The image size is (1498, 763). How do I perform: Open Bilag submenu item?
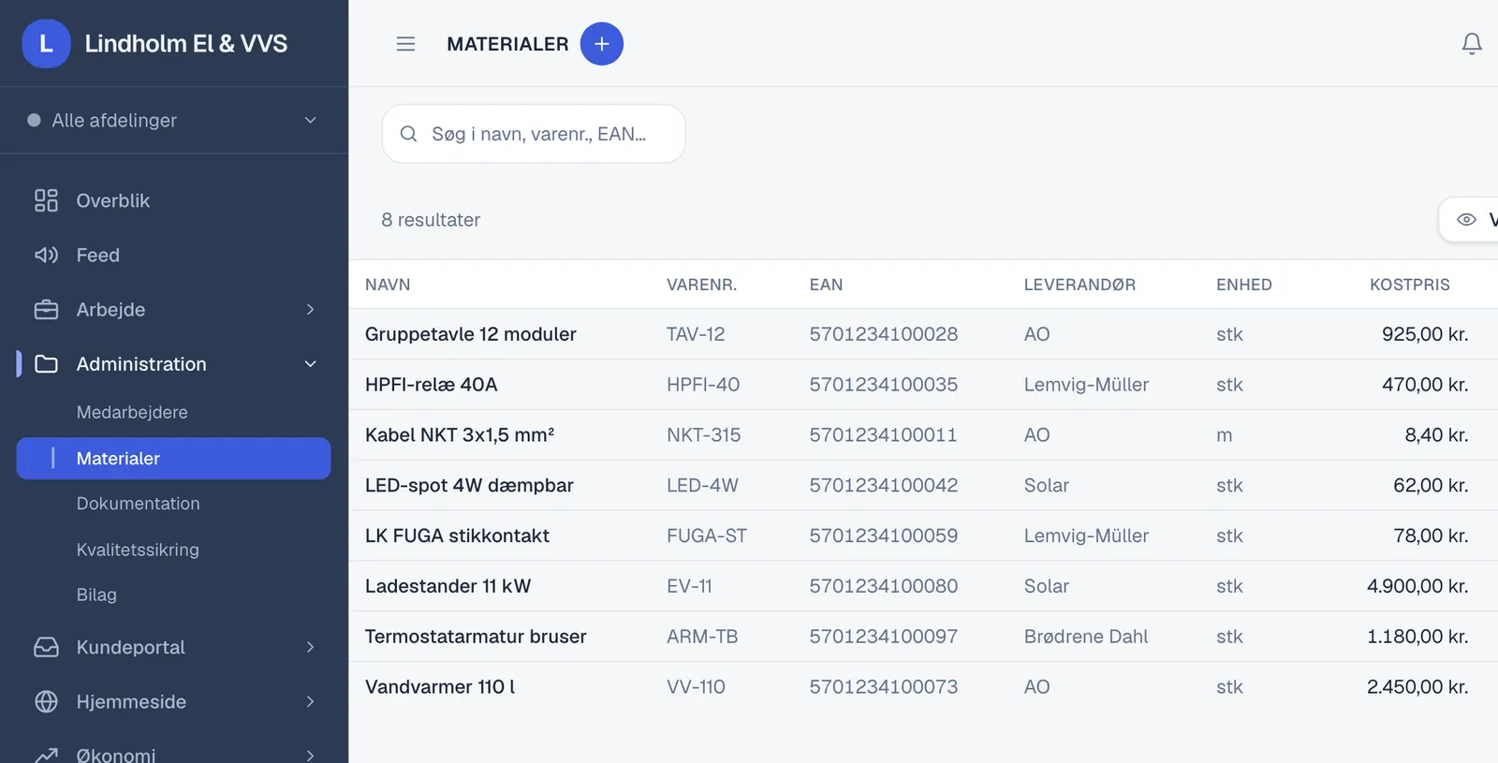coord(96,594)
